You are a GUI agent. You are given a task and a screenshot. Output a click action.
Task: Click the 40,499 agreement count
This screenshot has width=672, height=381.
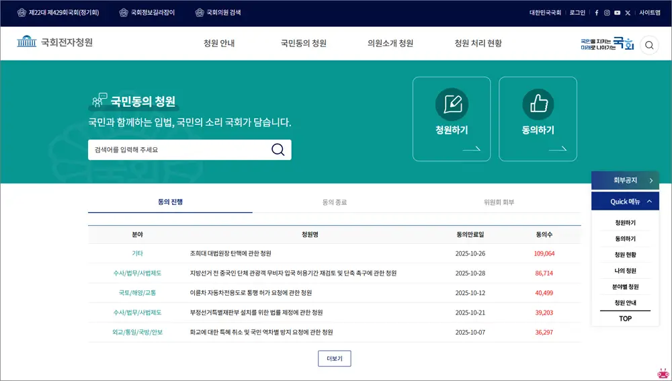544,293
